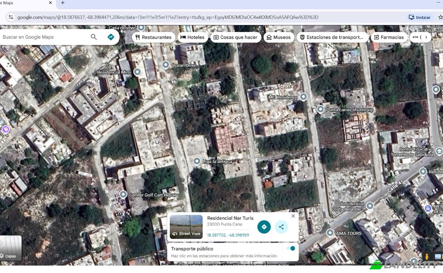Open the AMA TOURS marker
443x273 pixels.
coord(330,233)
